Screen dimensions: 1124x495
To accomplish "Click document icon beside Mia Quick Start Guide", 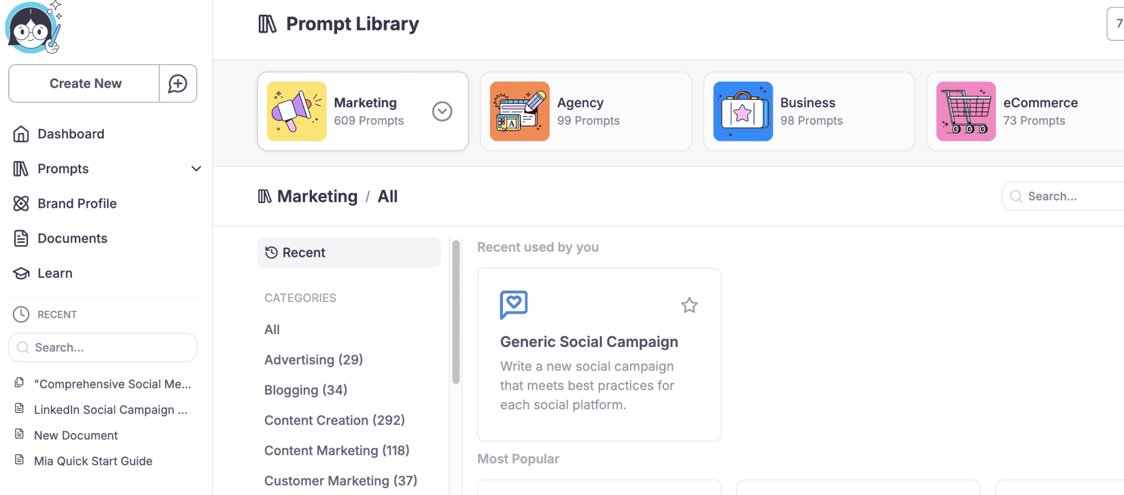I will coord(19,460).
